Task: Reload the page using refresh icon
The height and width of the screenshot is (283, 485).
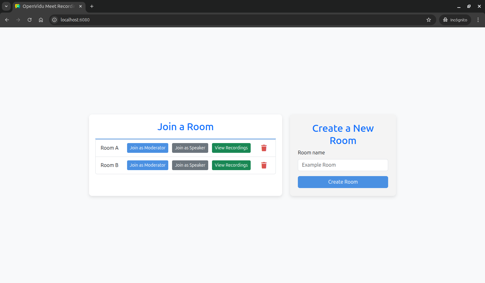Action: (30, 20)
